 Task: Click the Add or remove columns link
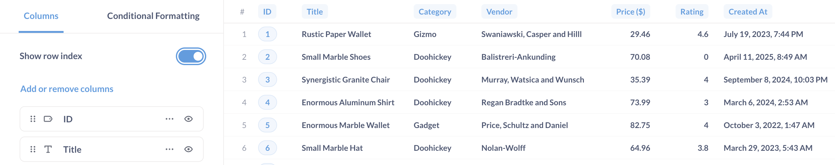67,89
